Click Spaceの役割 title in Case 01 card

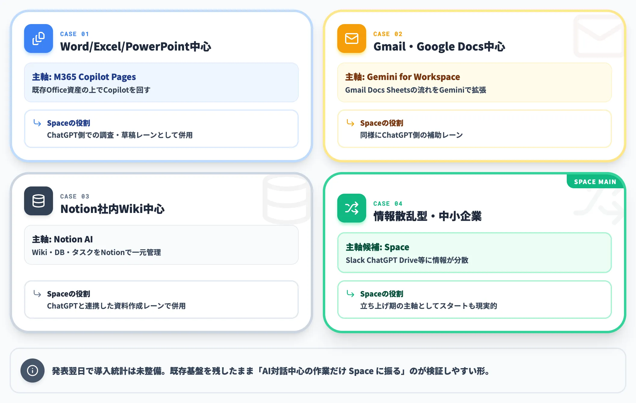pos(69,123)
